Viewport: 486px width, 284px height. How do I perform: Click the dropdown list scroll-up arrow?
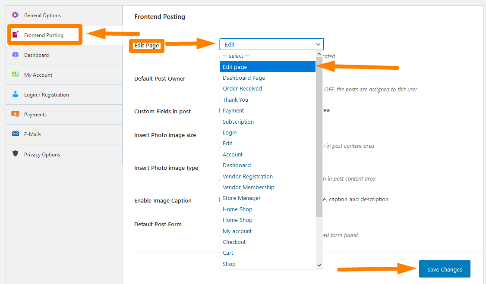click(x=319, y=54)
